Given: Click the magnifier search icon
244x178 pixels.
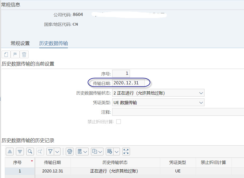Looking at the screenshot, I should click(x=30, y=151).
